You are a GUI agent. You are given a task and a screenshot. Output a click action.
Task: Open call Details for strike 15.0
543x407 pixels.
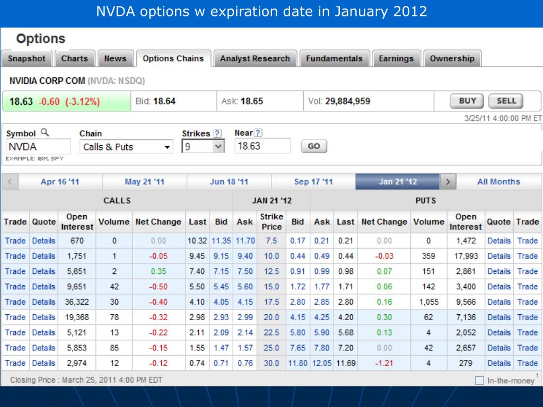point(43,287)
